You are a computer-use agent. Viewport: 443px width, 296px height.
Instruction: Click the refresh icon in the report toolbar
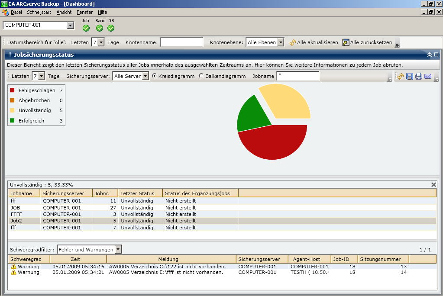401,76
